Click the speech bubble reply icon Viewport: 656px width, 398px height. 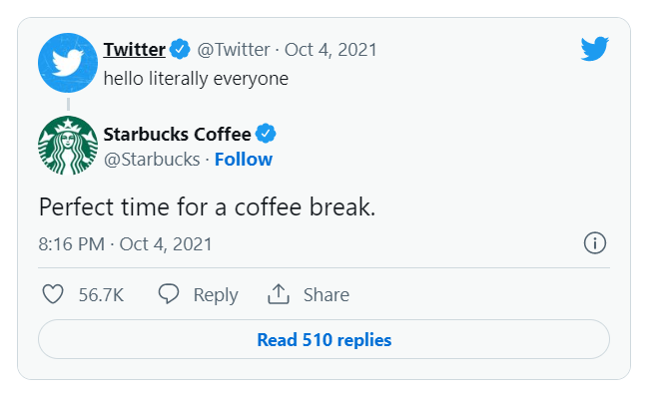point(169,294)
